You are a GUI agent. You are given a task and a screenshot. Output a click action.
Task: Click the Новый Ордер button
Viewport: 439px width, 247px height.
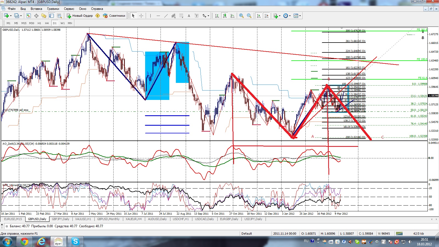[80, 16]
